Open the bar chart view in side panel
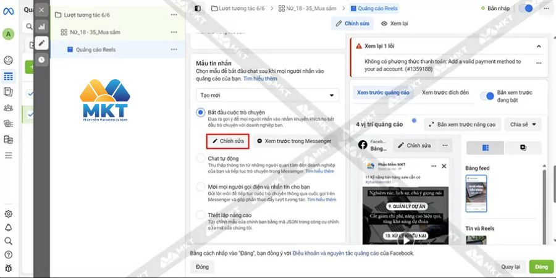 (41, 27)
